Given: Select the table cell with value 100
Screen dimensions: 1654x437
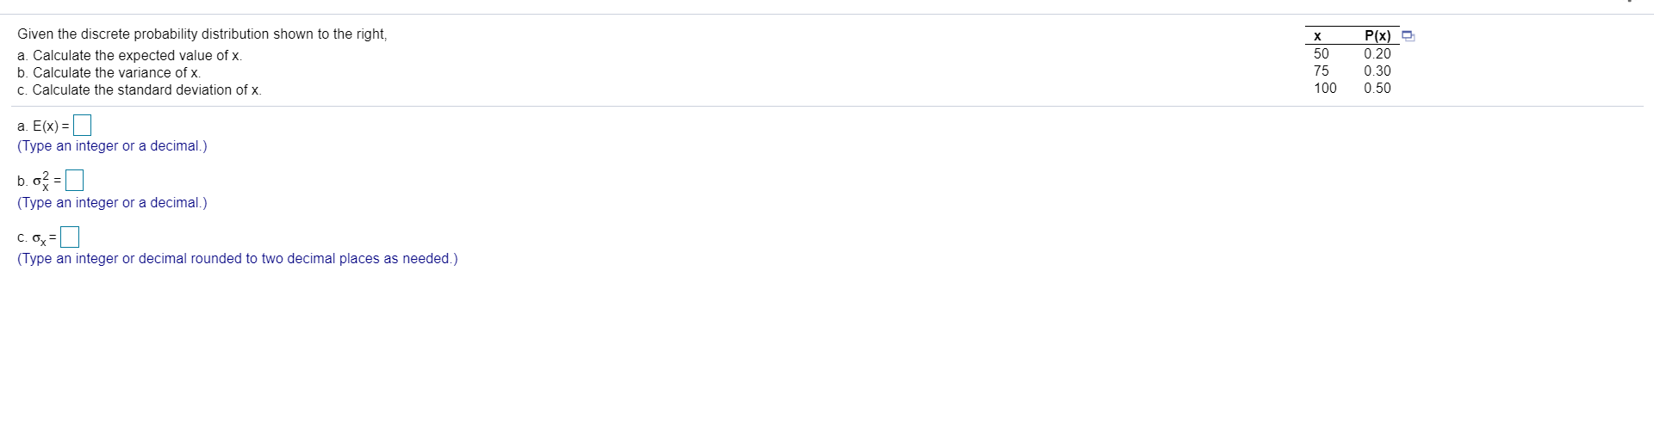Looking at the screenshot, I should [1325, 88].
